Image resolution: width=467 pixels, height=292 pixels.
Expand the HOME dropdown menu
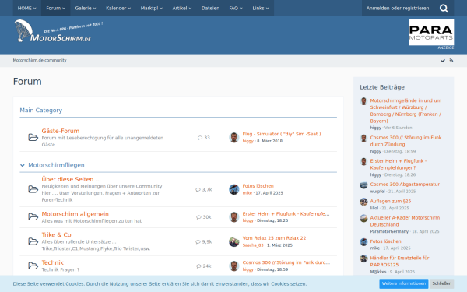pos(26,8)
